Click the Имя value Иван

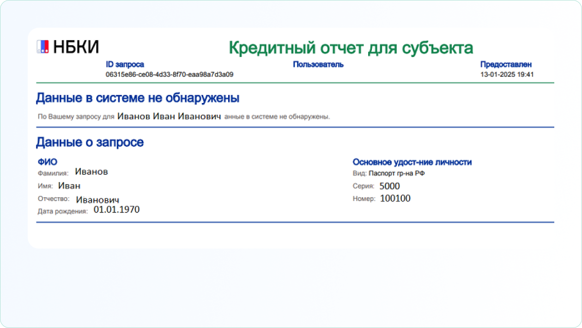pyautogui.click(x=69, y=186)
